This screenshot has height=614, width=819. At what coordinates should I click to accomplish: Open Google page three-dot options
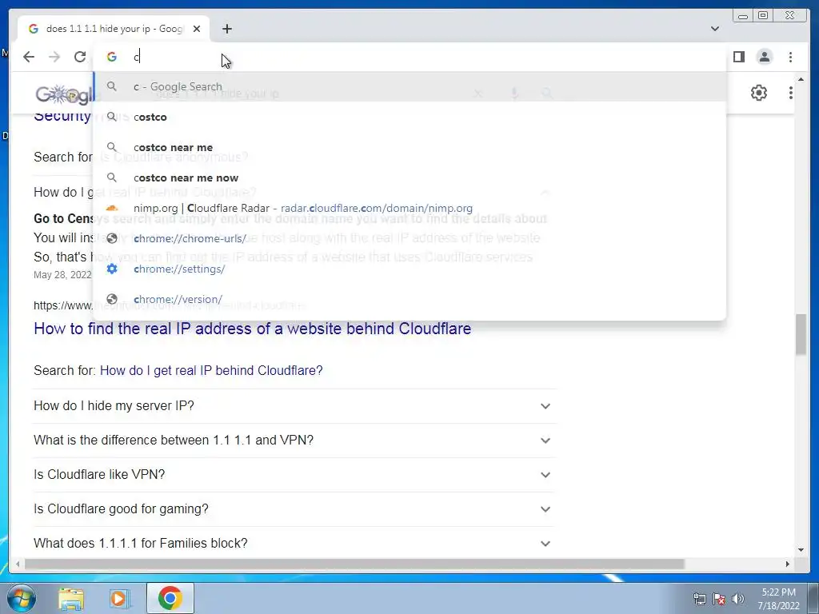pyautogui.click(x=791, y=93)
